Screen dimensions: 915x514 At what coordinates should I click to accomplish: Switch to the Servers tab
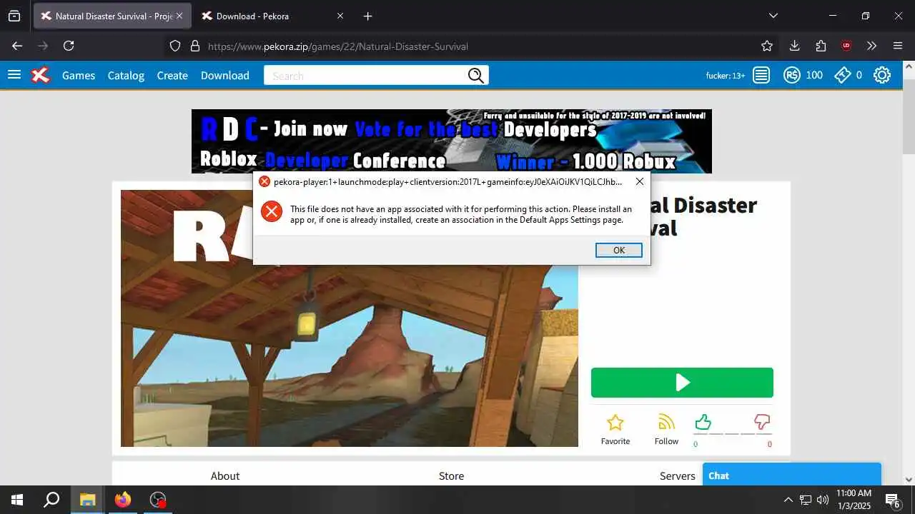pyautogui.click(x=677, y=475)
